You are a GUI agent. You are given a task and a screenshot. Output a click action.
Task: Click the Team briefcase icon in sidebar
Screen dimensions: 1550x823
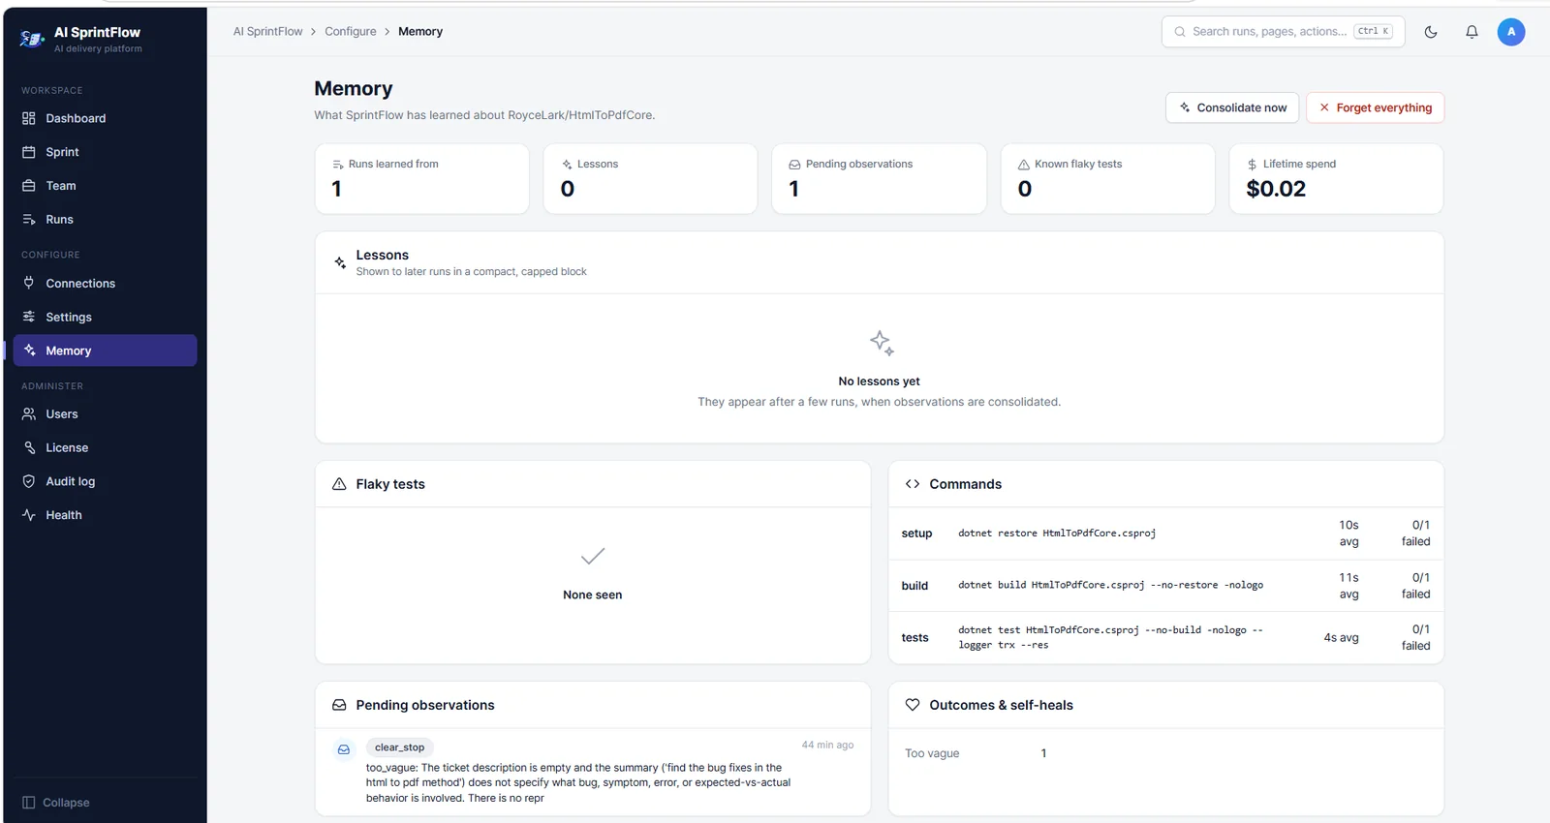pyautogui.click(x=29, y=186)
